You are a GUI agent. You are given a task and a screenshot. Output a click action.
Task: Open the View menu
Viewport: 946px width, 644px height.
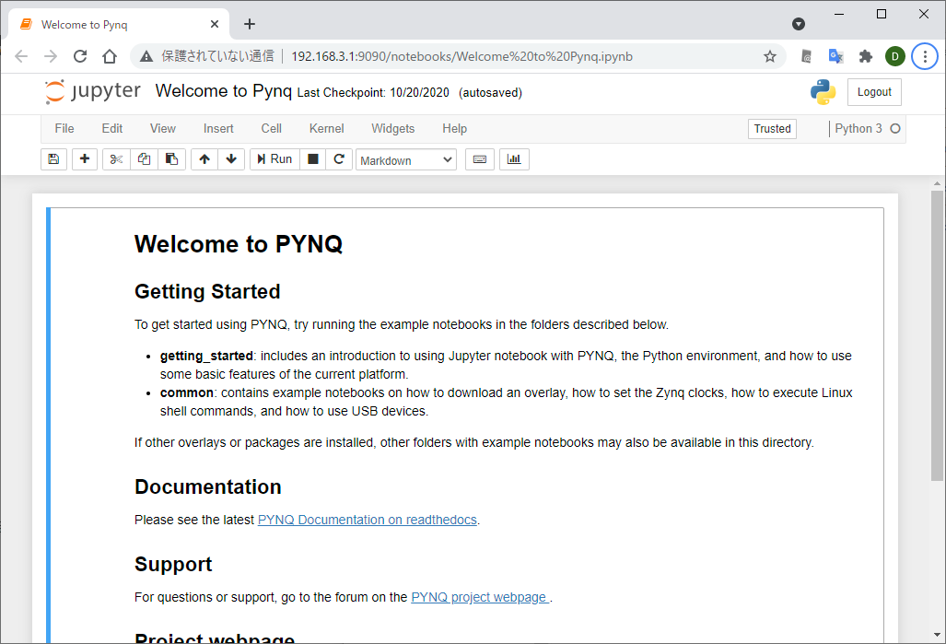tap(163, 129)
